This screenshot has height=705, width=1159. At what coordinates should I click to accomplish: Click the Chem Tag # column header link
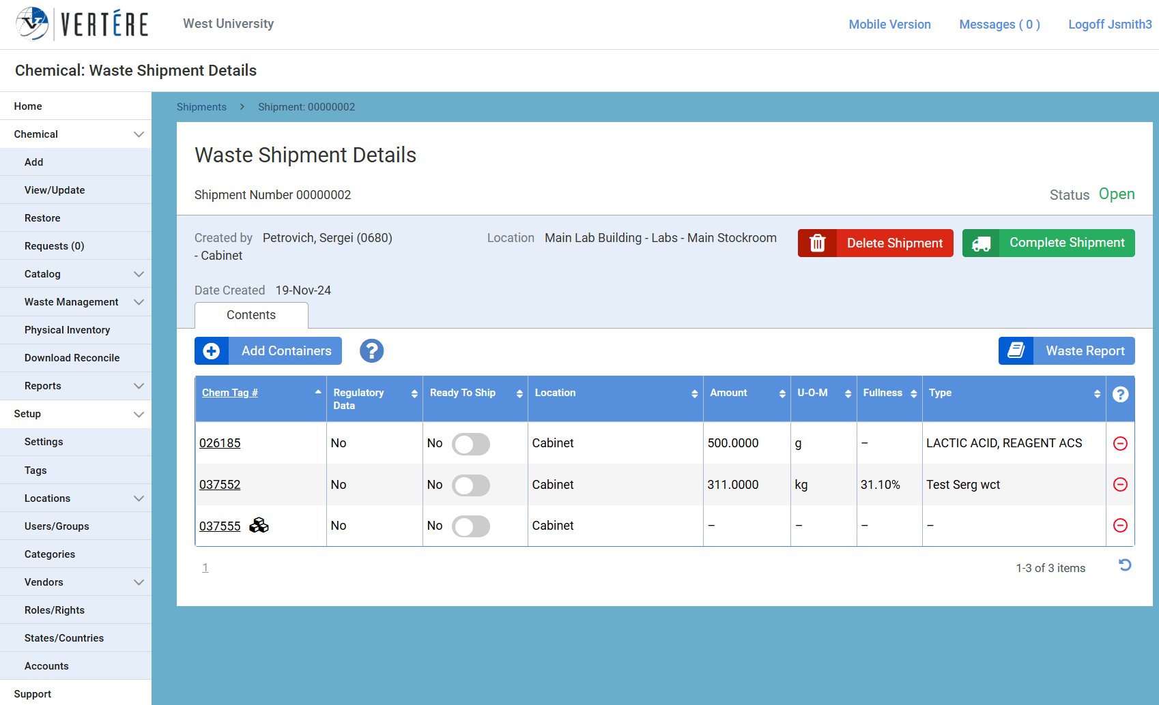pyautogui.click(x=230, y=393)
